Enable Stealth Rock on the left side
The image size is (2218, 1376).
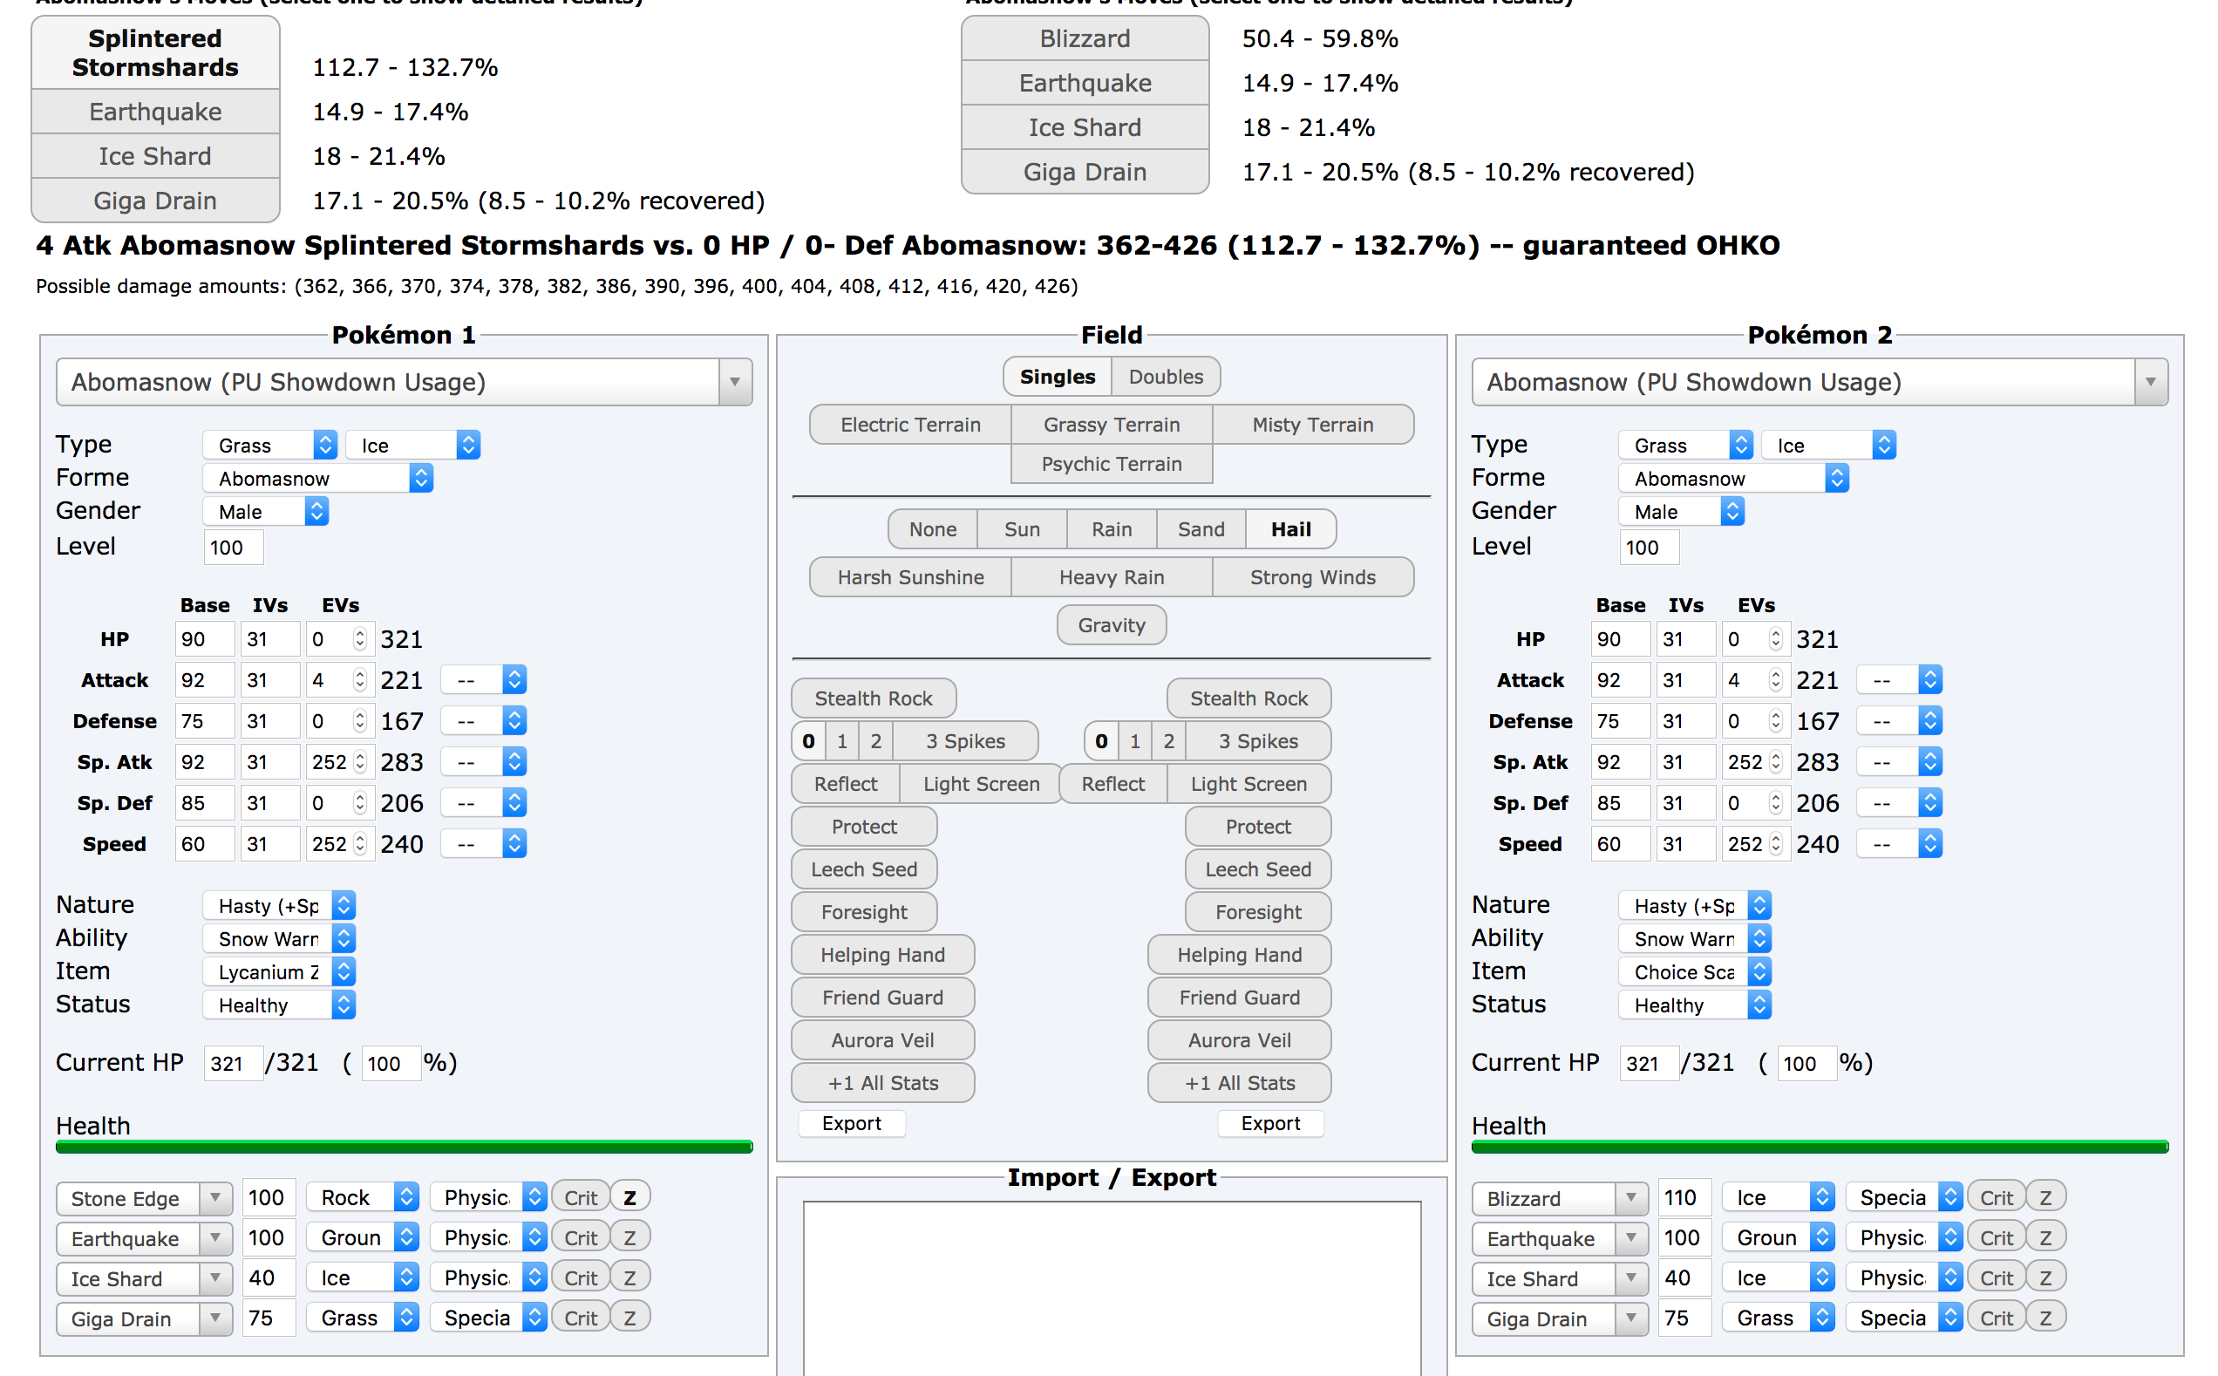coord(873,698)
